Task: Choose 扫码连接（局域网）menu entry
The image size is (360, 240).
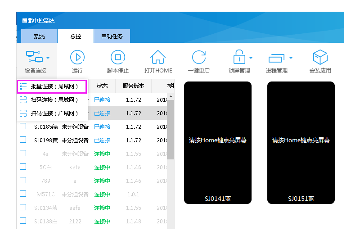Action: pos(52,100)
